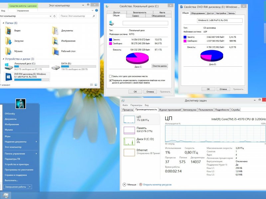This screenshot has width=266, height=199.
Task: Select the Диск 0 (C: D:) graph thumbnail
Action: (129, 142)
